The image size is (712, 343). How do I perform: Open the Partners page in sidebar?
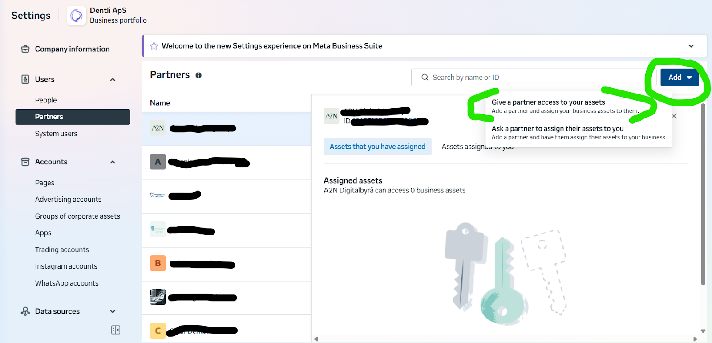(x=73, y=117)
